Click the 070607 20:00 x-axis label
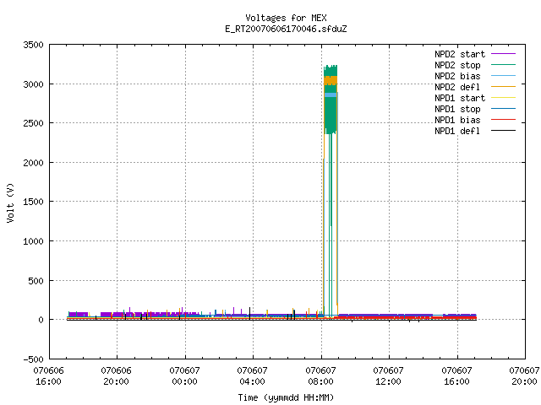 (524, 376)
